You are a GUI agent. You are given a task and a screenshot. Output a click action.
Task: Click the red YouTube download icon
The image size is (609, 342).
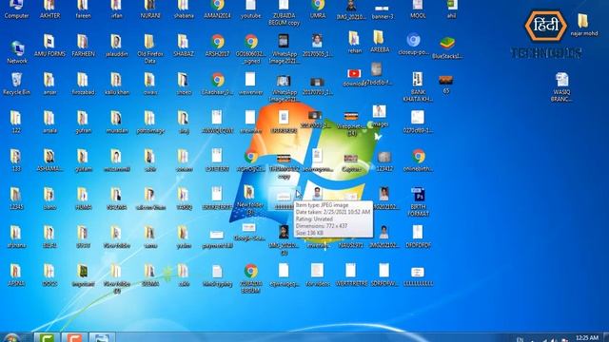tap(354, 74)
